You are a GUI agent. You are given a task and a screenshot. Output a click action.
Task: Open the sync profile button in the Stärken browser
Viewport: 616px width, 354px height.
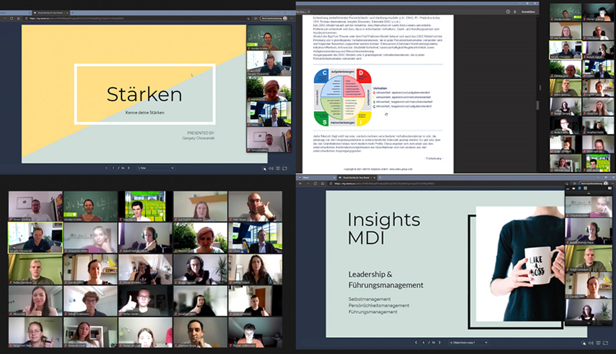tap(274, 18)
